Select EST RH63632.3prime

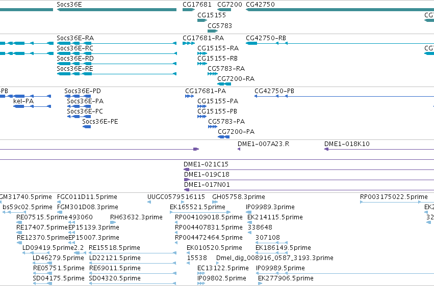(x=113, y=222)
